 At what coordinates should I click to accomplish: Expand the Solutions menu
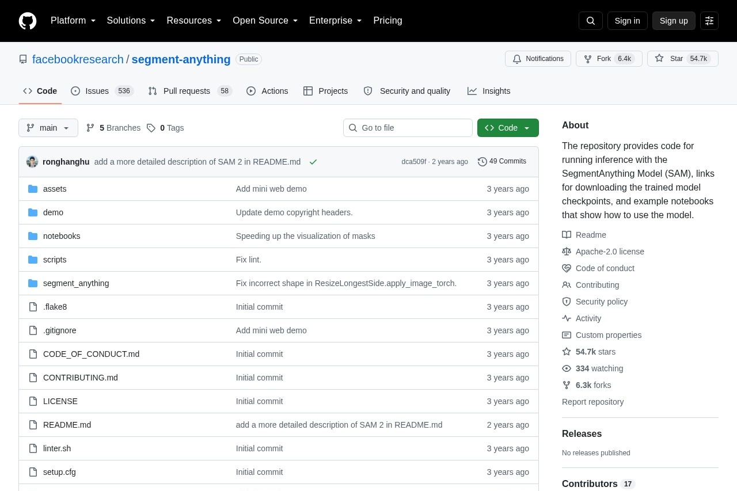(131, 21)
